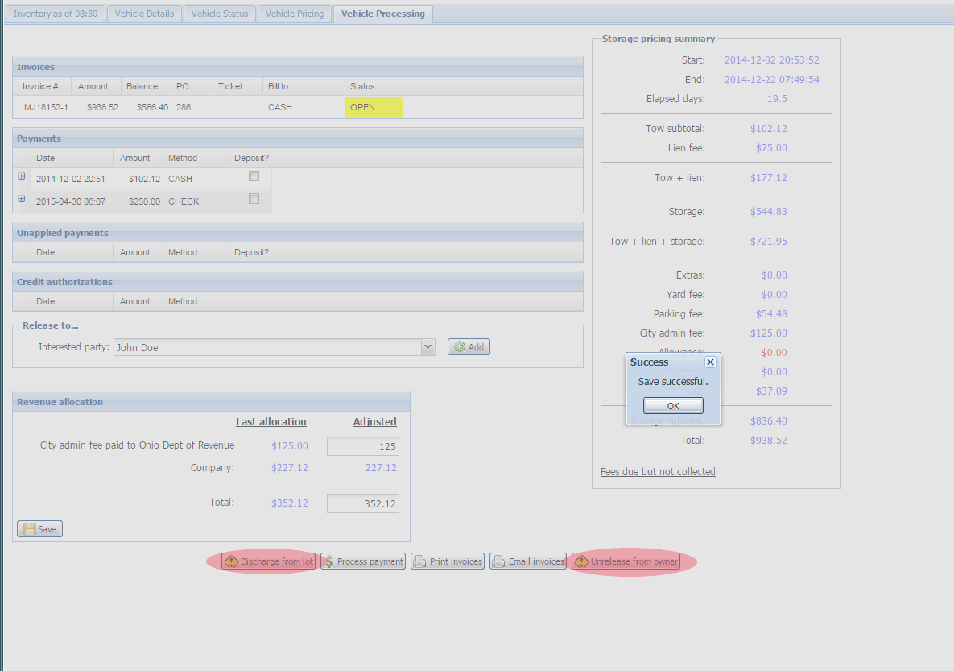Switch to the Vehicle Details tab

pos(144,14)
